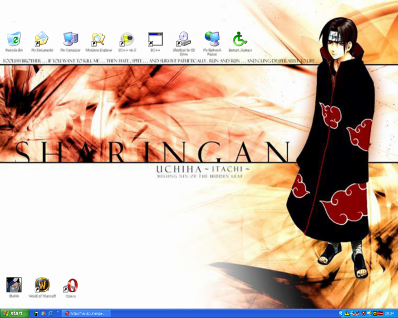
Task: Click the network connection tray icon with red dot
Action: [353, 313]
